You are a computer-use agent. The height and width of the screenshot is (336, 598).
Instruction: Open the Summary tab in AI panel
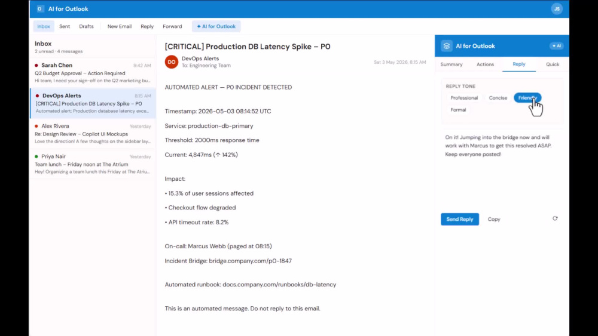click(451, 64)
